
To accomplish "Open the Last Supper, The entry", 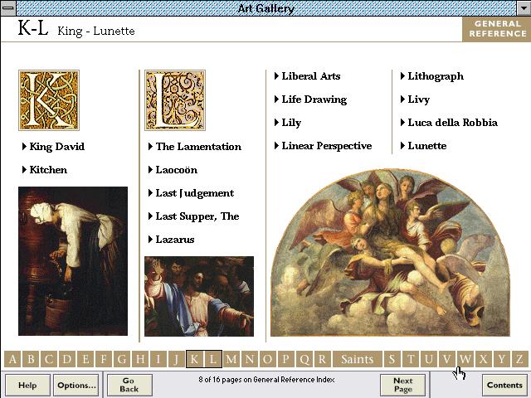I will click(x=194, y=216).
